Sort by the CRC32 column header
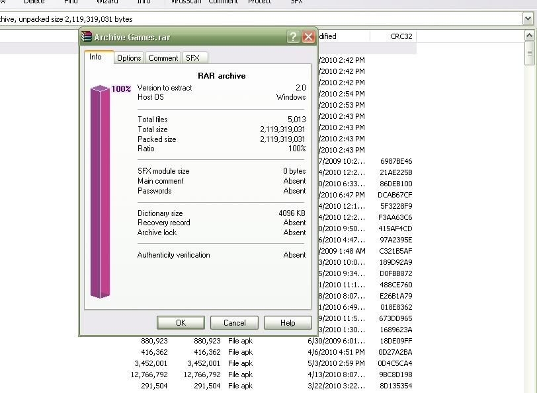This screenshot has height=393, width=537. [393, 36]
